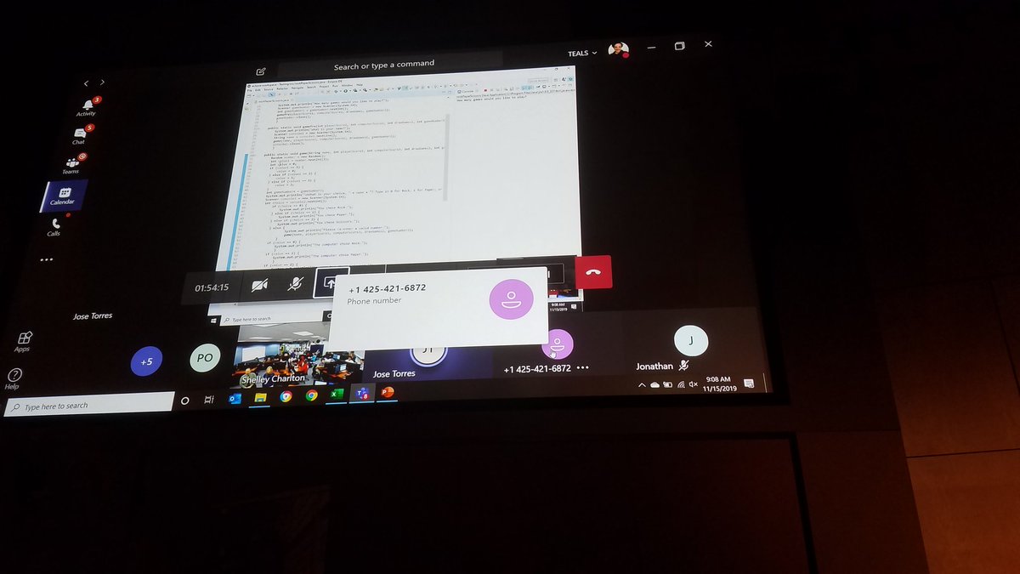Open the Activity feed in Teams sidebar
This screenshot has height=574, width=1020.
86,107
